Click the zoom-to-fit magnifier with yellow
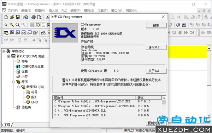The width and height of the screenshot is (212, 133). click(x=12, y=25)
